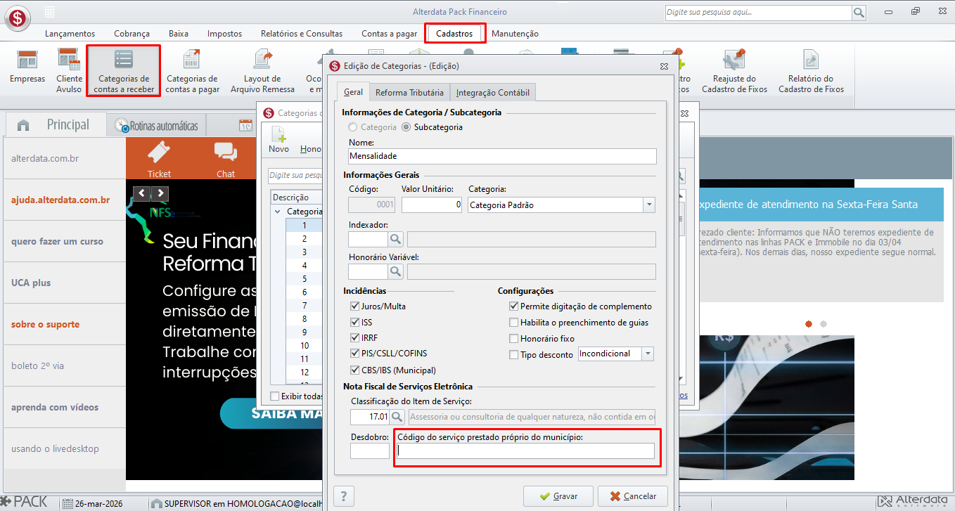The image size is (955, 511).
Task: Select the grey carousel indicator dot
Action: click(x=823, y=324)
